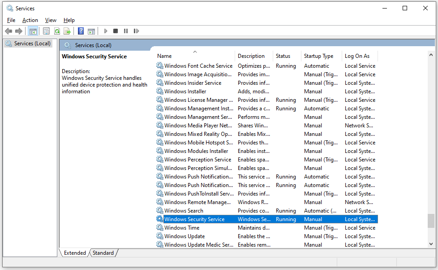Click the Pause Service icon

click(126, 31)
